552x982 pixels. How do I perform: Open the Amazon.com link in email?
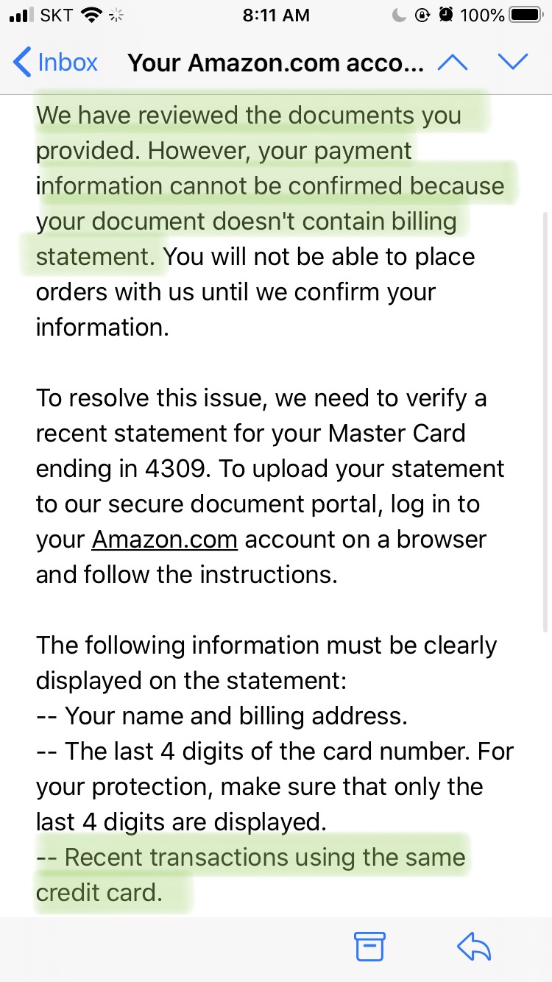[x=164, y=540]
